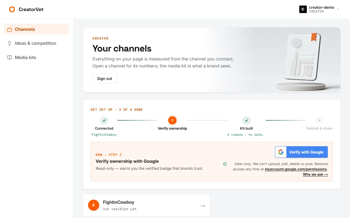Click the green FightinCowboy text under Connected
Screen dimensions: 350x218
pyautogui.click(x=104, y=135)
